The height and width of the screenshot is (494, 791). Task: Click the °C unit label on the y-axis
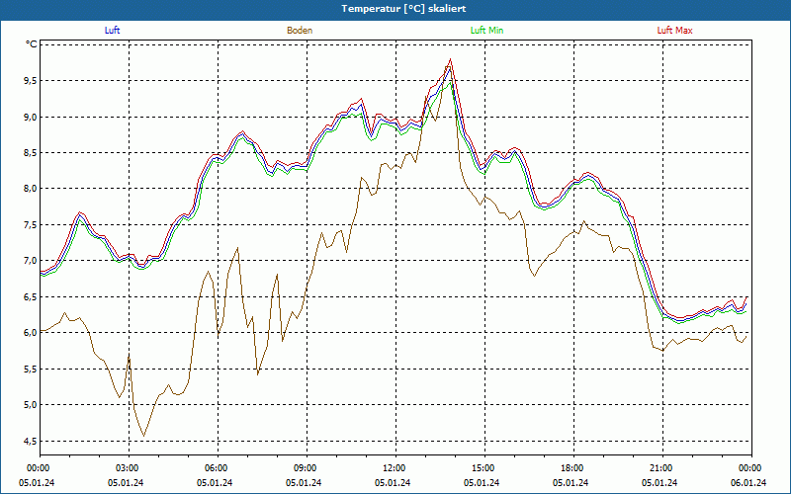point(32,44)
